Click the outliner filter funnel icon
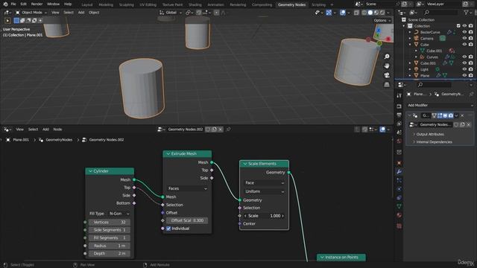Screen dimensions: 477x268 click(466, 13)
